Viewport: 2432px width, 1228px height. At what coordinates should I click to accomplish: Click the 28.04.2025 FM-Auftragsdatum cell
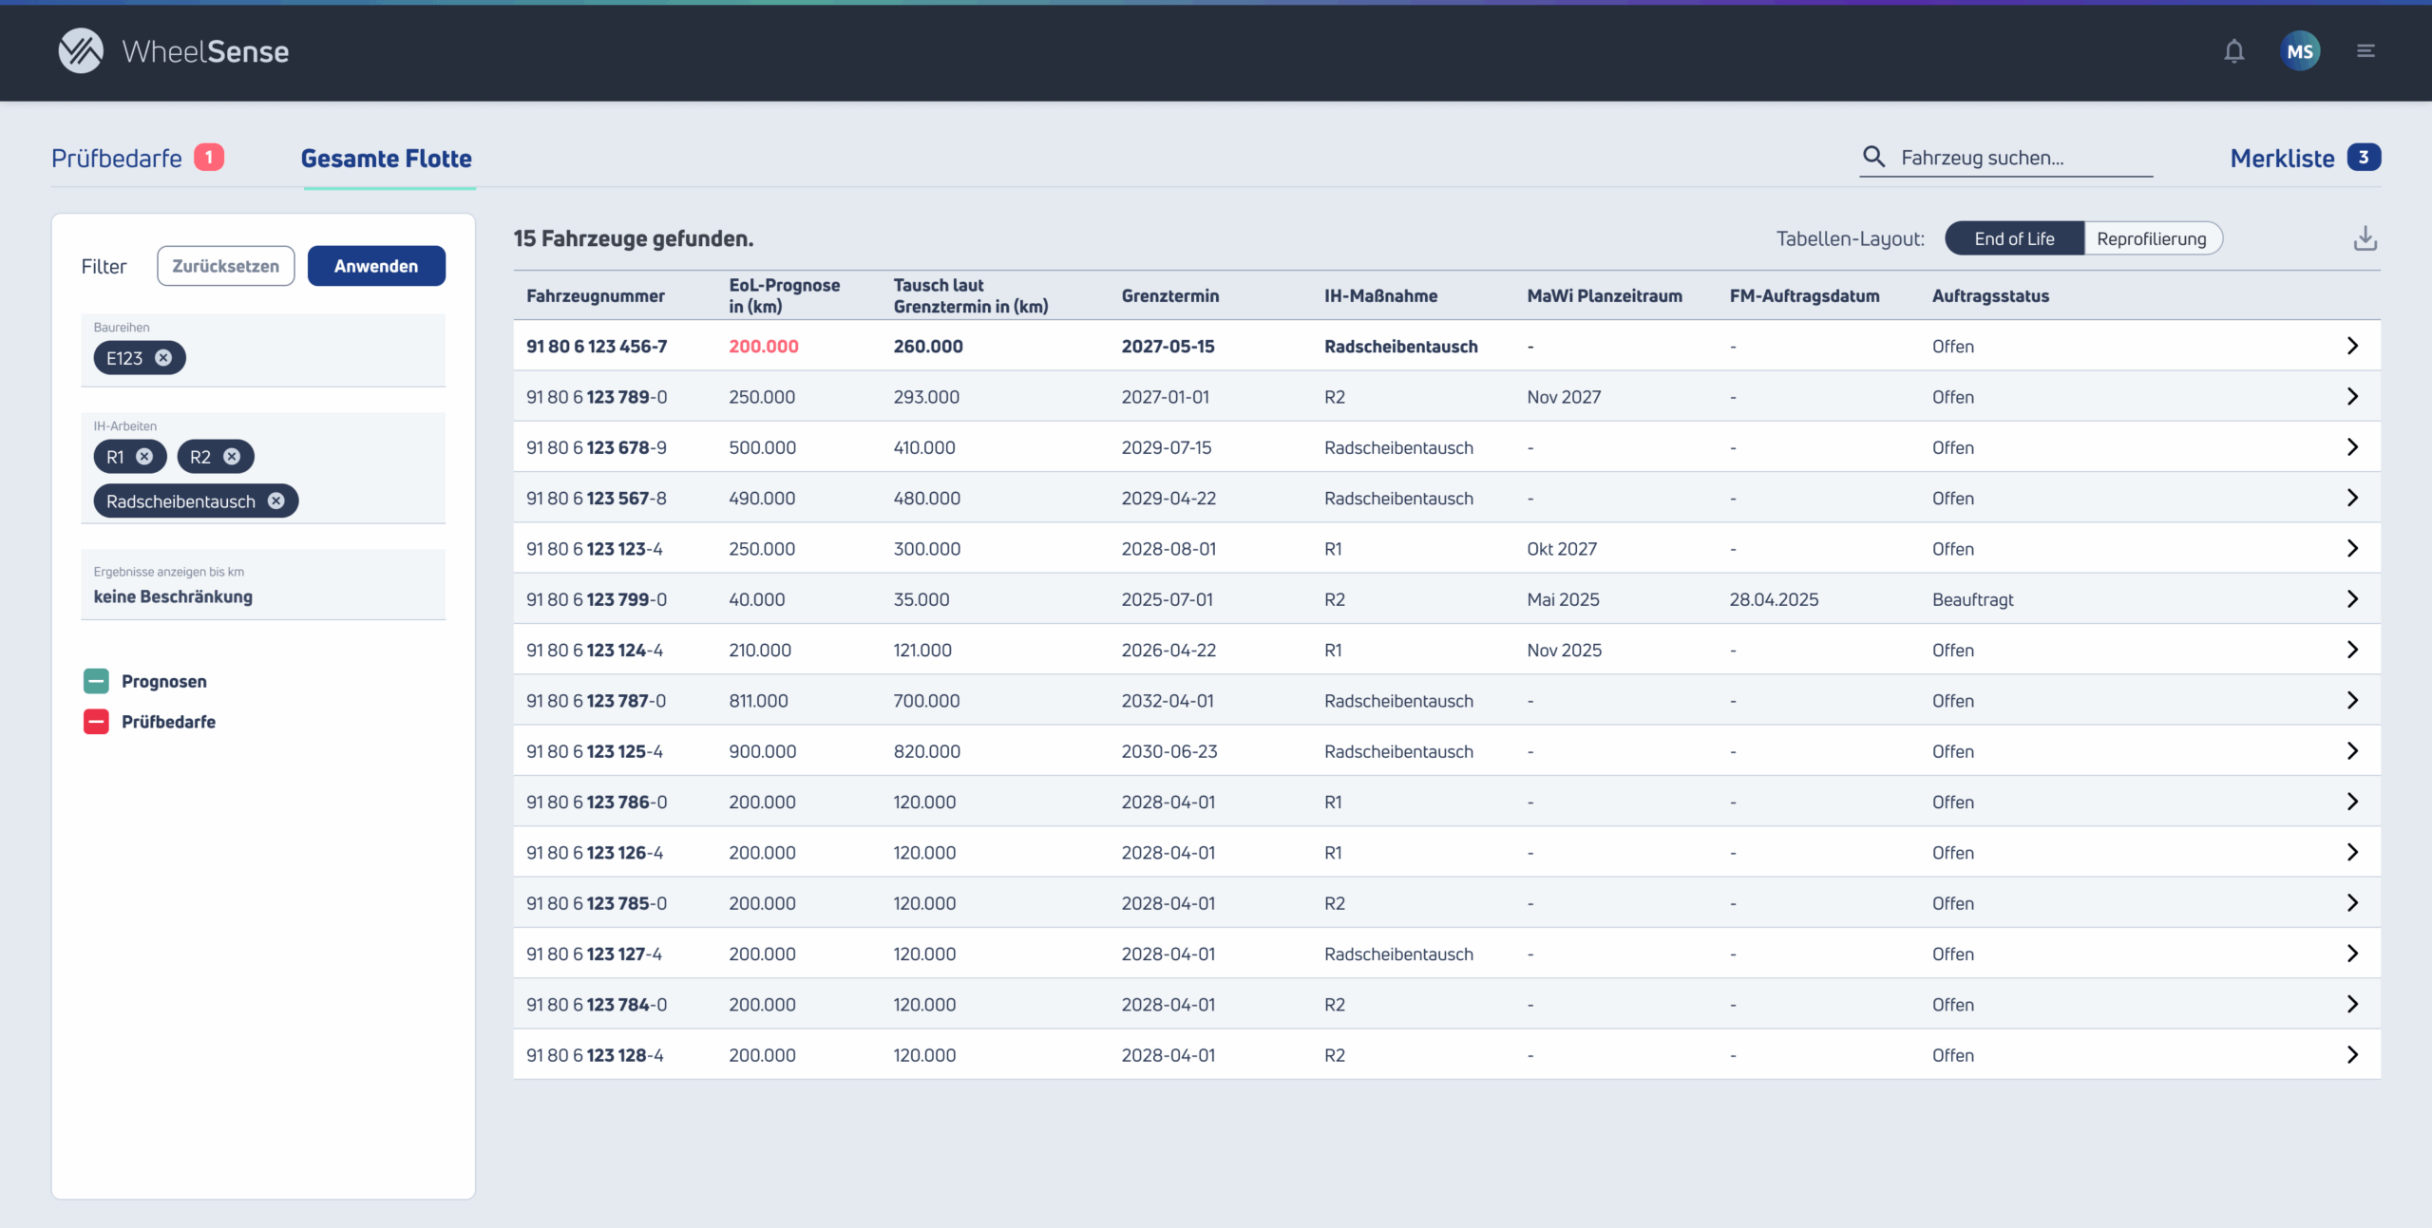point(1774,599)
